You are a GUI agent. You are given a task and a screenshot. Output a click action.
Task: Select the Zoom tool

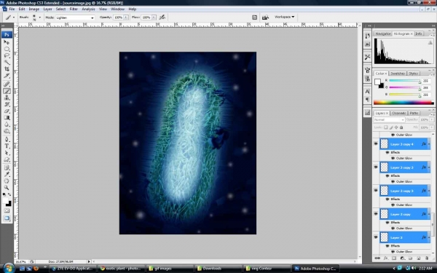(7, 188)
